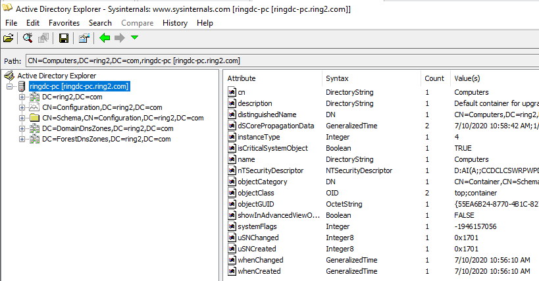Click the ringdc-pc server icon in tree
Image resolution: width=539 pixels, height=281 pixels.
coord(22,87)
